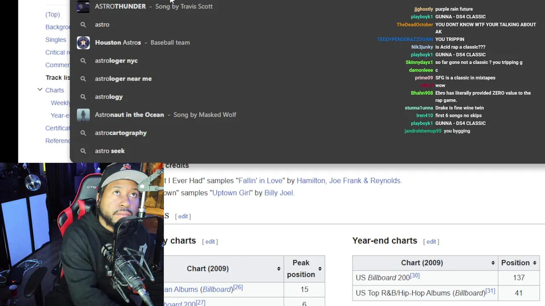545x306 pixels.
Task: Click chat username Nik3junky
Action: coord(422,47)
